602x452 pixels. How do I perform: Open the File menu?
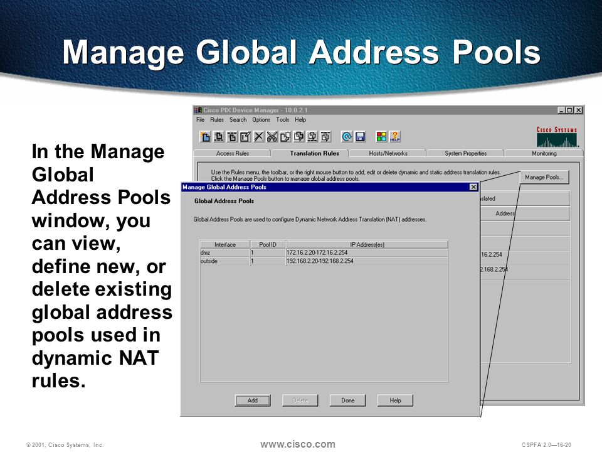coord(201,120)
